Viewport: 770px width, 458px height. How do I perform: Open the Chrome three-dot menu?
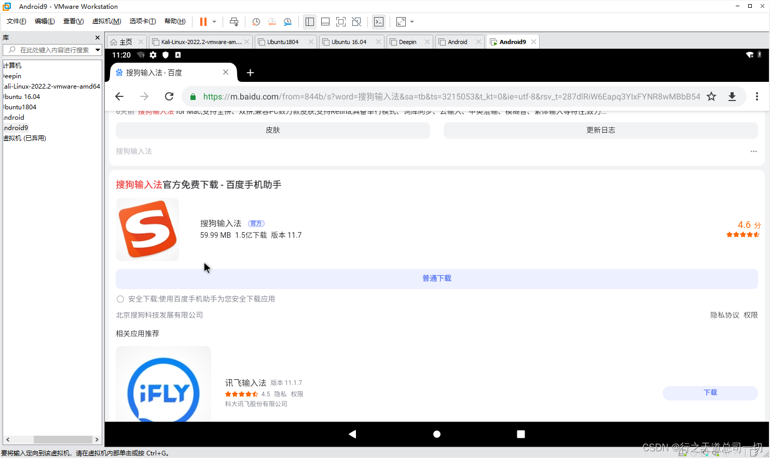tap(757, 96)
